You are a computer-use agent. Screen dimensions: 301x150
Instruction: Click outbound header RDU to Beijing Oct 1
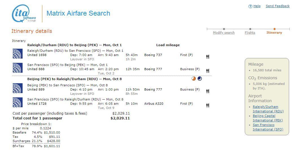pyautogui.click(x=75, y=45)
